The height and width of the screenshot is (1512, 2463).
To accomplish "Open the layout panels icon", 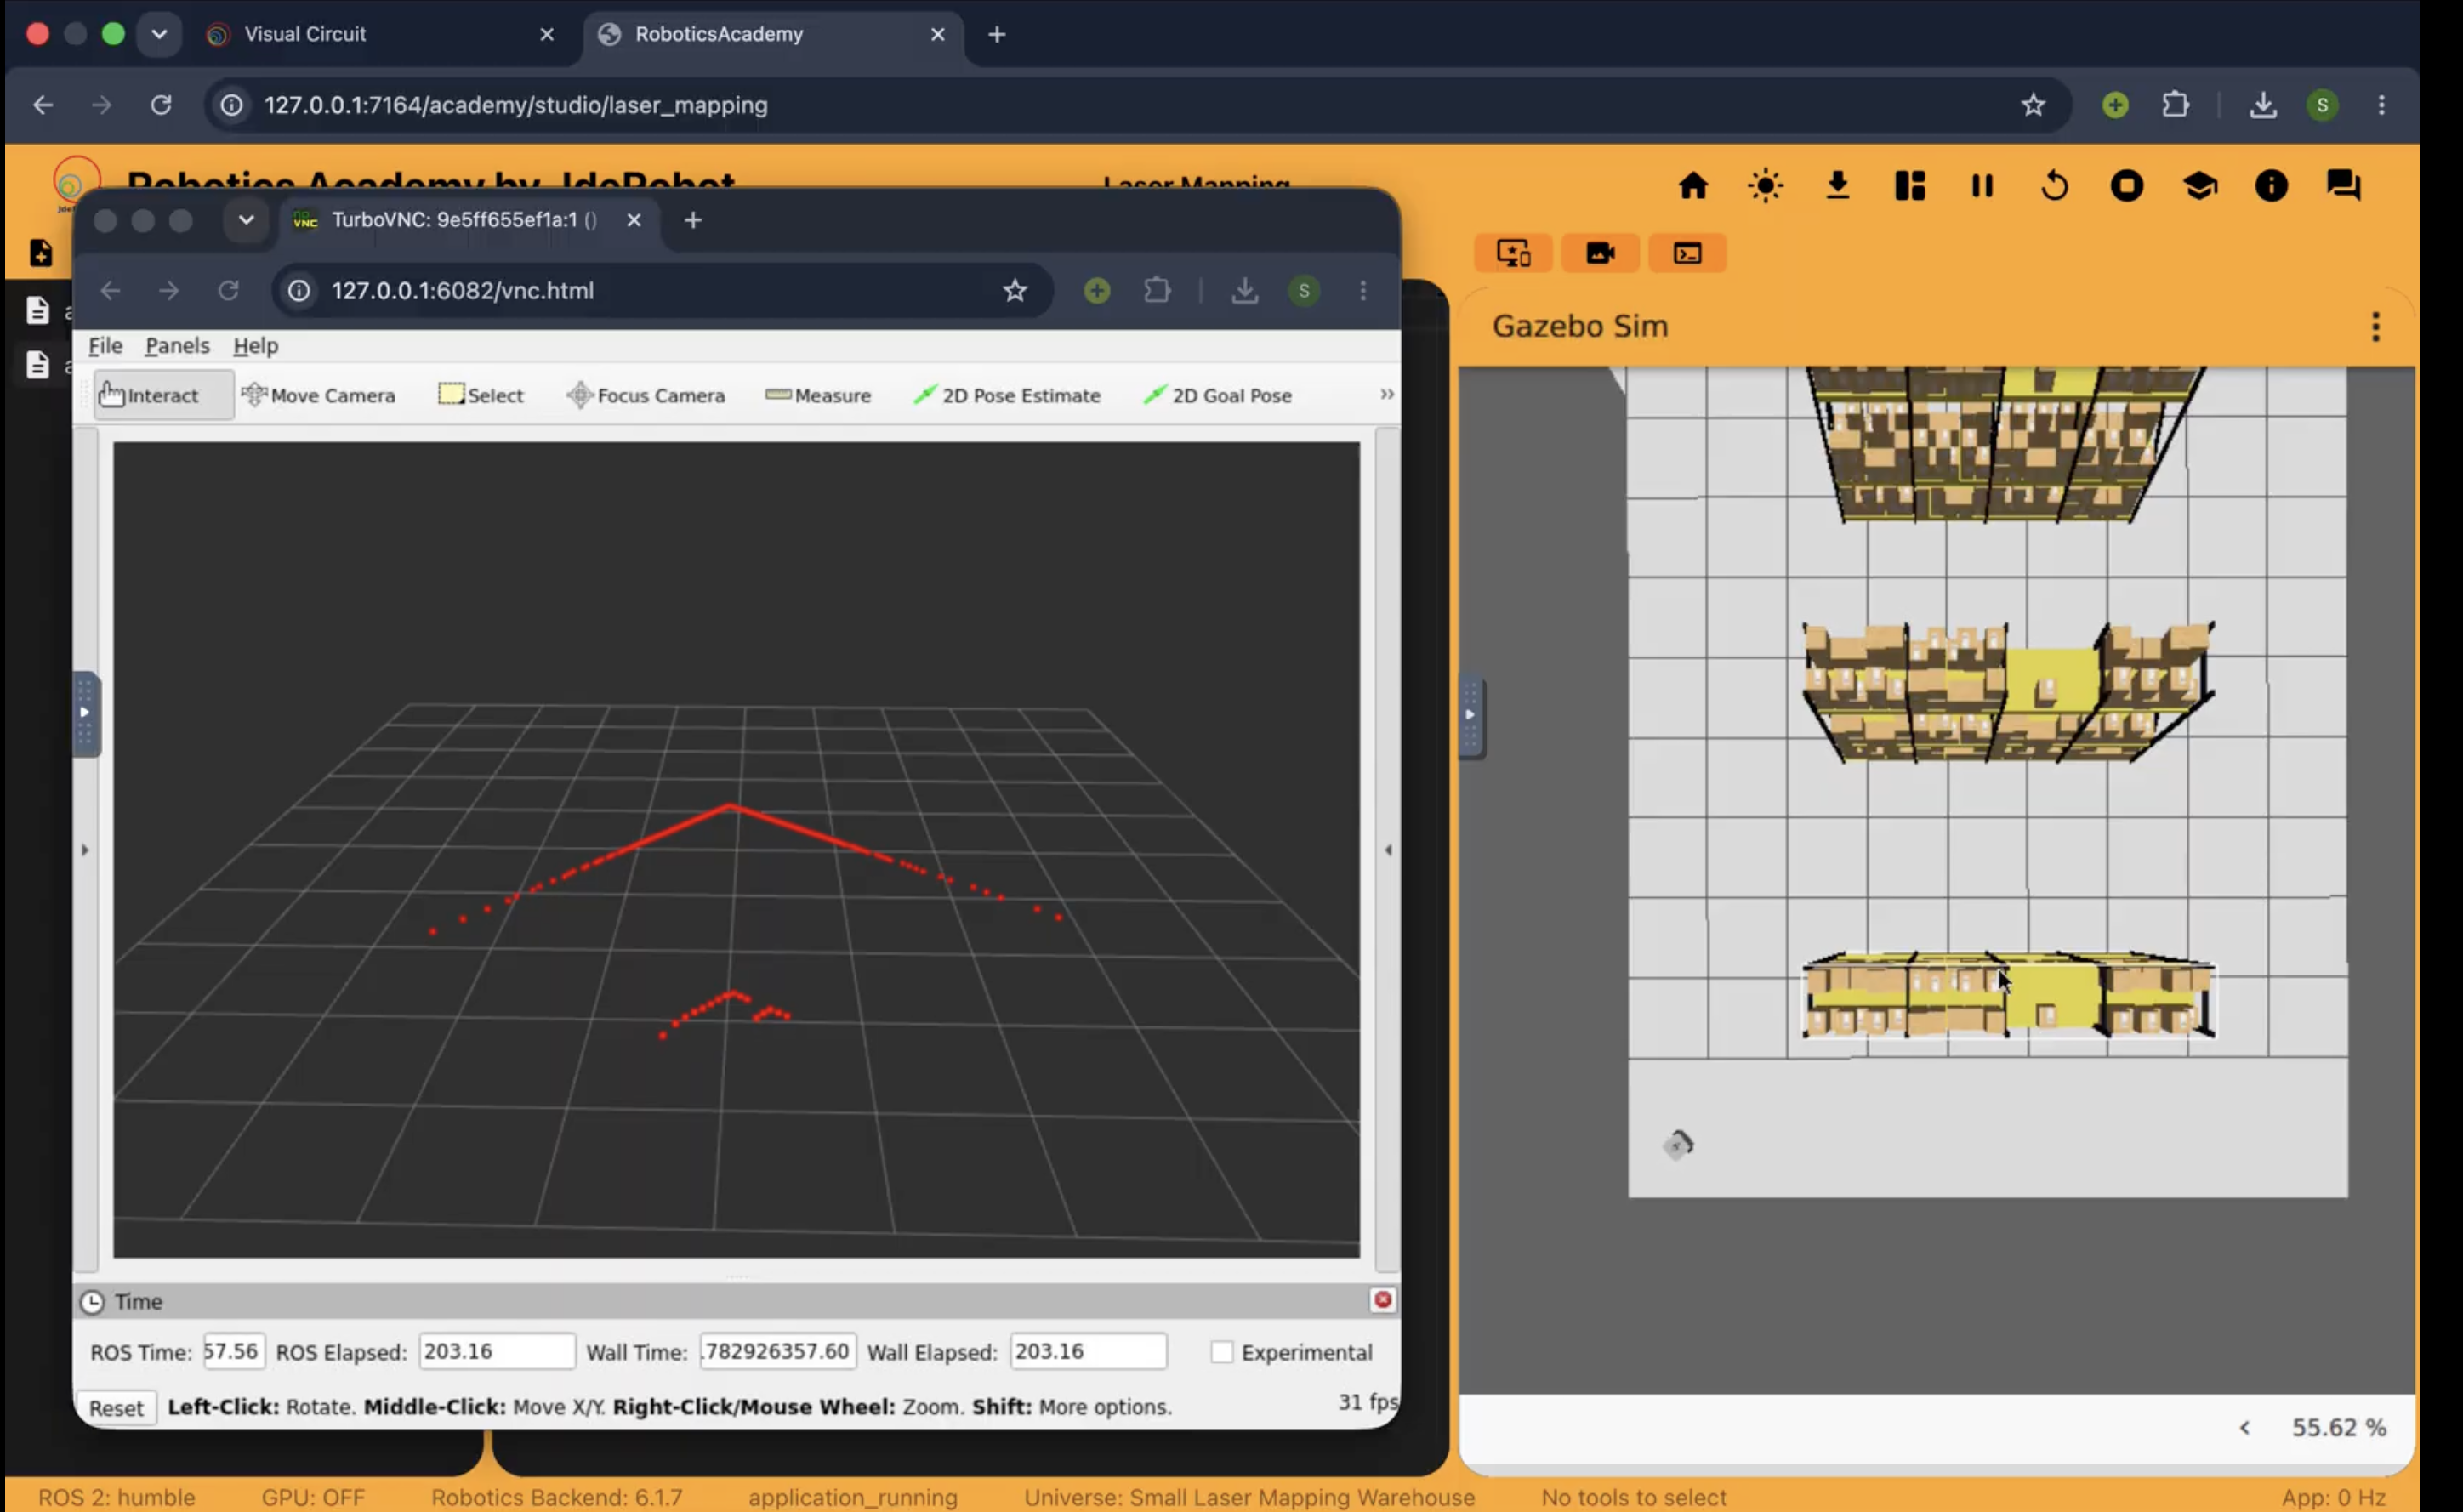I will (x=1909, y=186).
